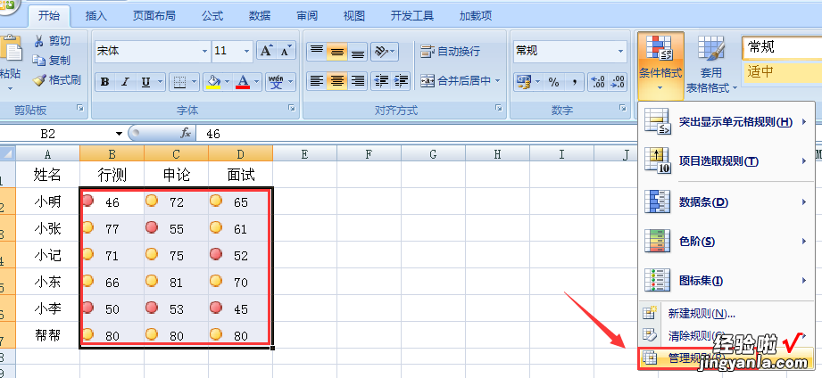Expand the Name Box dropdown arrow
Screen dimensions: 822x378
point(120,134)
